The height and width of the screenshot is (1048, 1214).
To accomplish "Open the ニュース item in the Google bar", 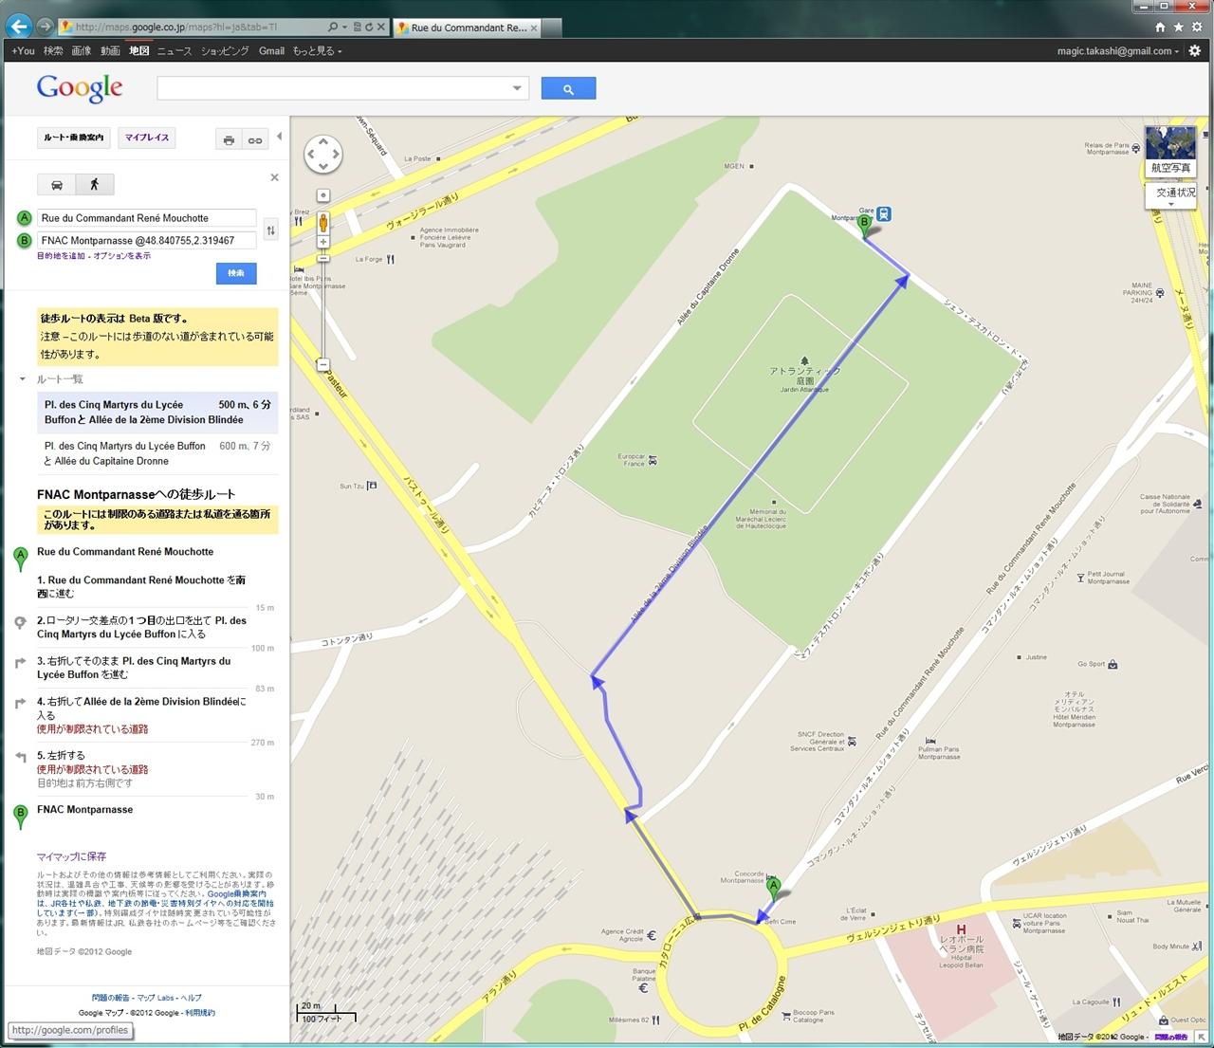I will pos(174,51).
